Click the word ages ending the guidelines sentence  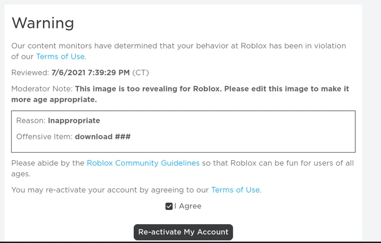(x=20, y=174)
